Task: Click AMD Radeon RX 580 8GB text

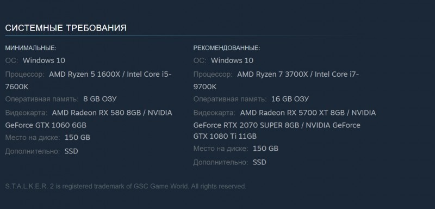Action: pyautogui.click(x=97, y=113)
